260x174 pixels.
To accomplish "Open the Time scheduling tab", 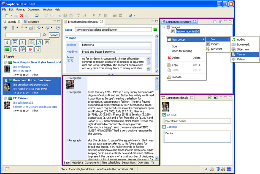I will click(x=111, y=162).
